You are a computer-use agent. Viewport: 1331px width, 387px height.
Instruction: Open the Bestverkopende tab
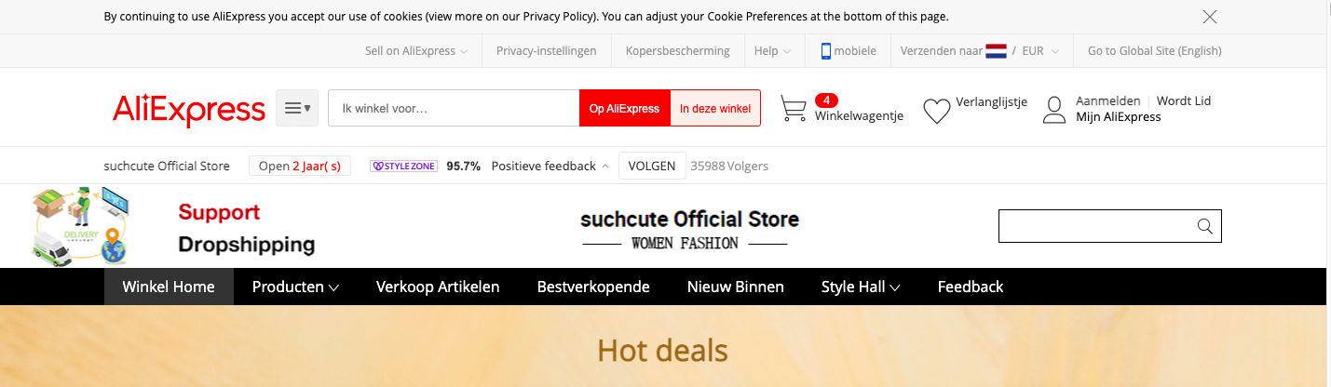click(593, 287)
